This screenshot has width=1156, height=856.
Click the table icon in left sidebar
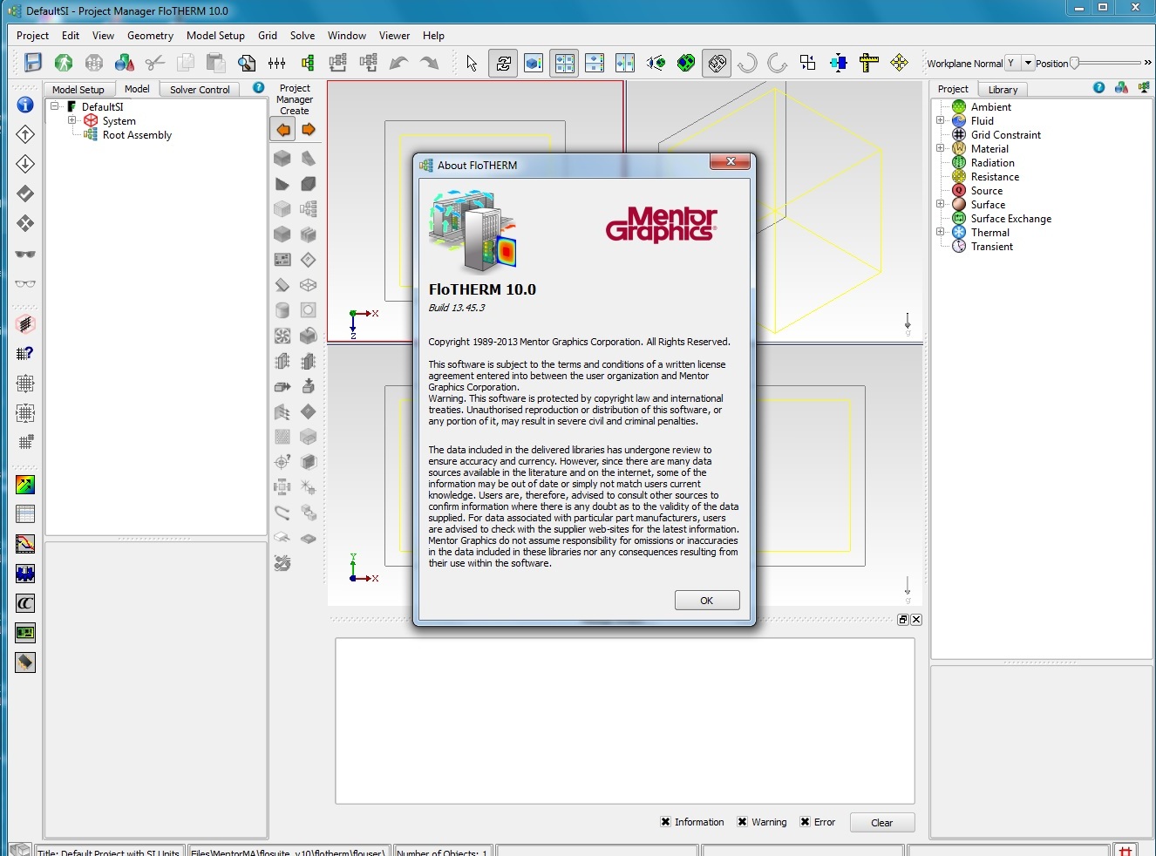[x=25, y=514]
